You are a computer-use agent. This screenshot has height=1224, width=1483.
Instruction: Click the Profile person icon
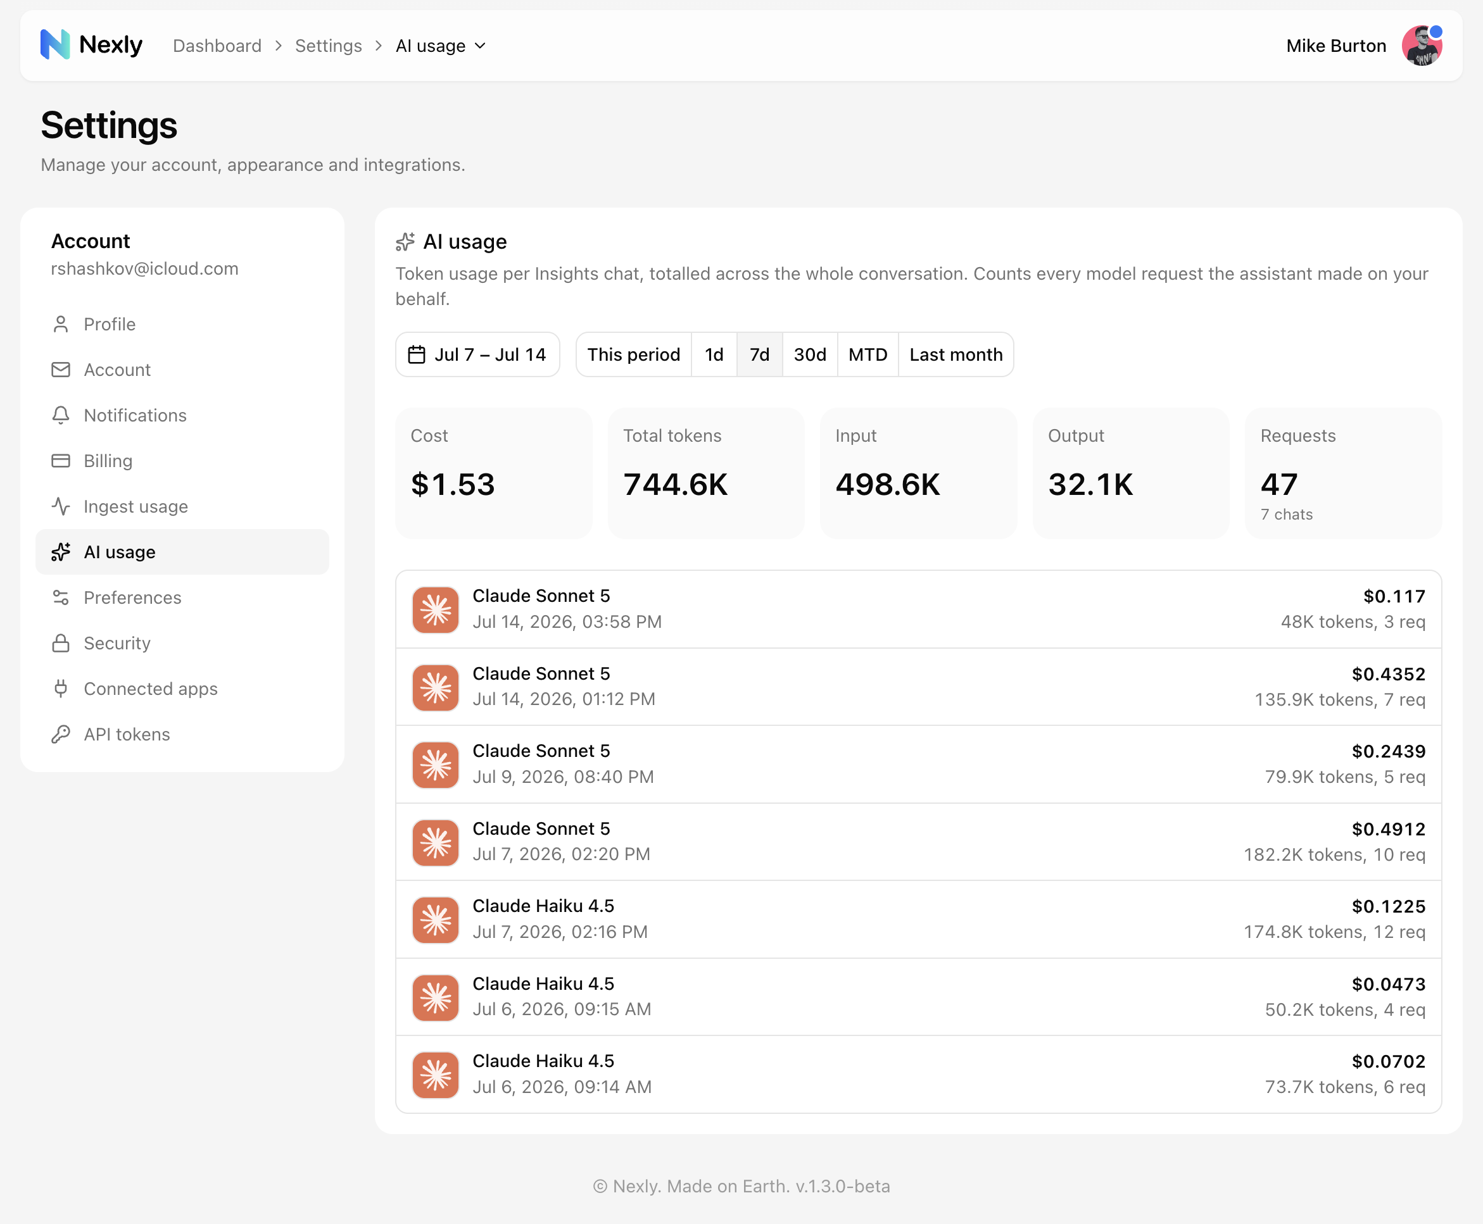[61, 324]
